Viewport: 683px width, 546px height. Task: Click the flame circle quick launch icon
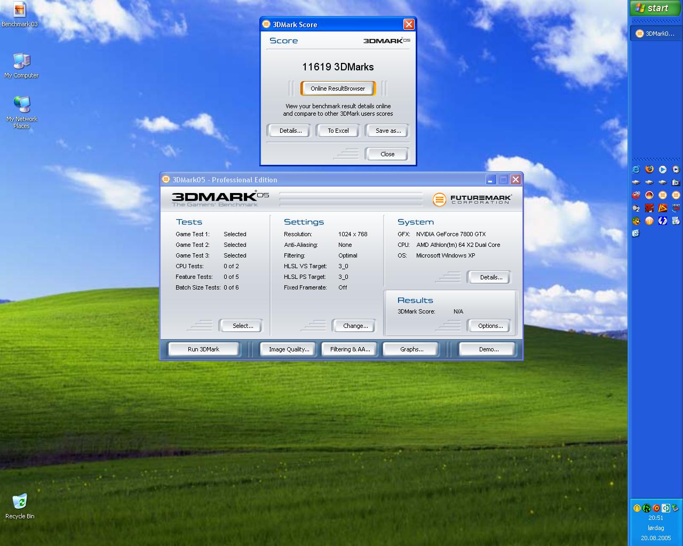coord(649,195)
